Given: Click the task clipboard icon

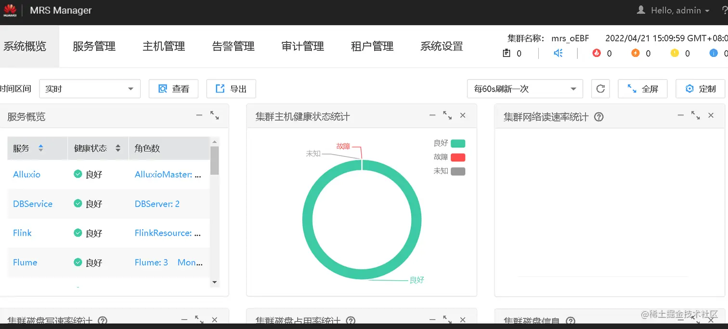Looking at the screenshot, I should pos(507,53).
